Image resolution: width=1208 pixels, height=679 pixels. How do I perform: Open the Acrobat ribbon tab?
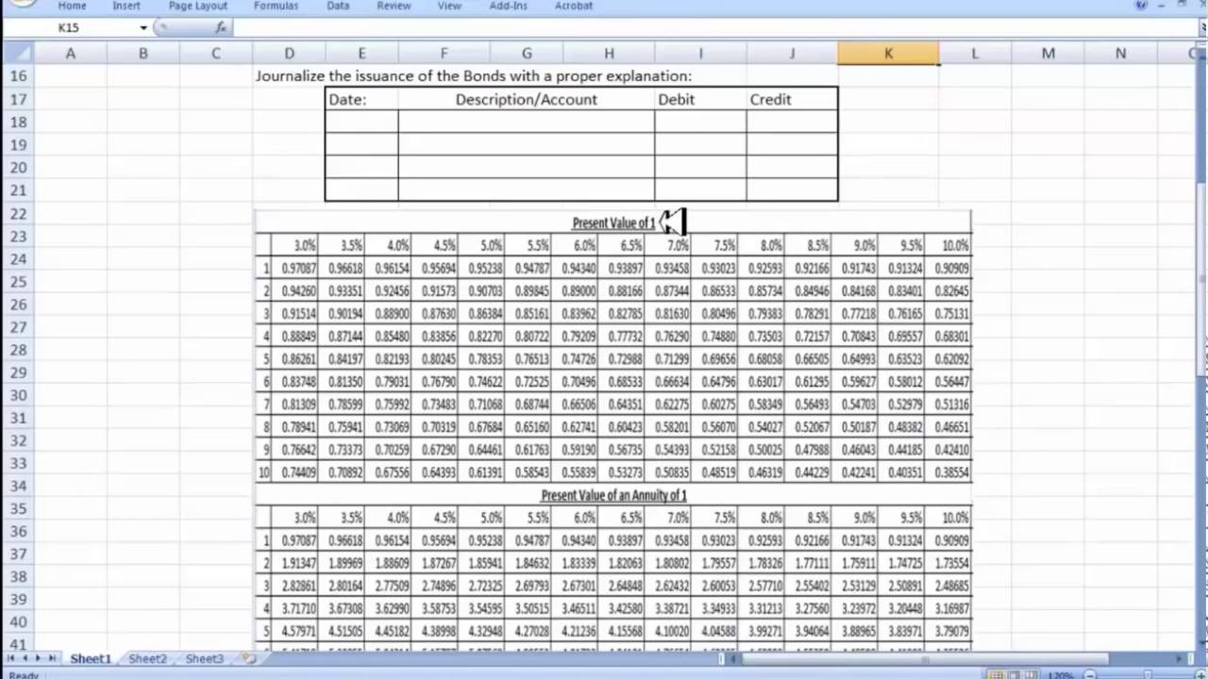574,6
